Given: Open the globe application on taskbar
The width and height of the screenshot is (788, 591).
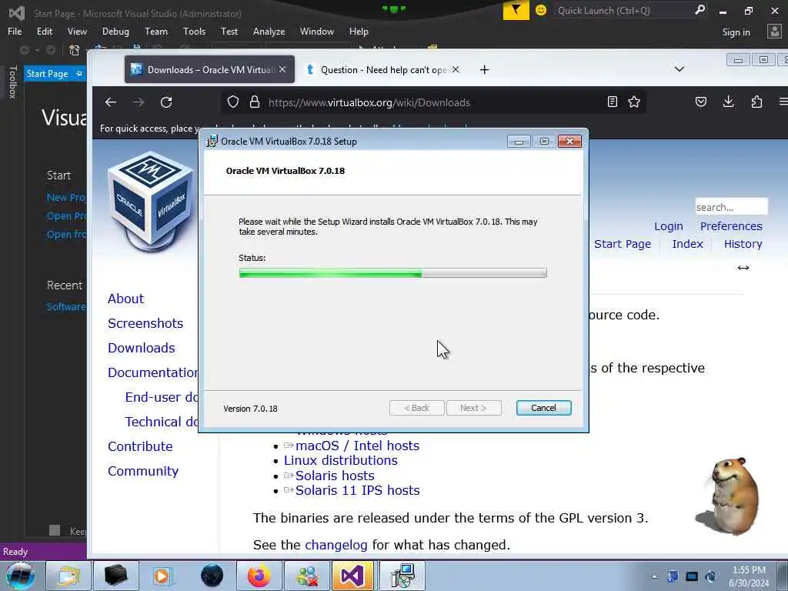Looking at the screenshot, I should (x=212, y=576).
